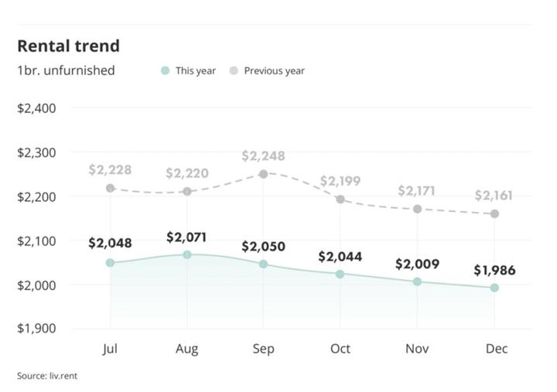Click the September previous-year peak point

pyautogui.click(x=264, y=174)
